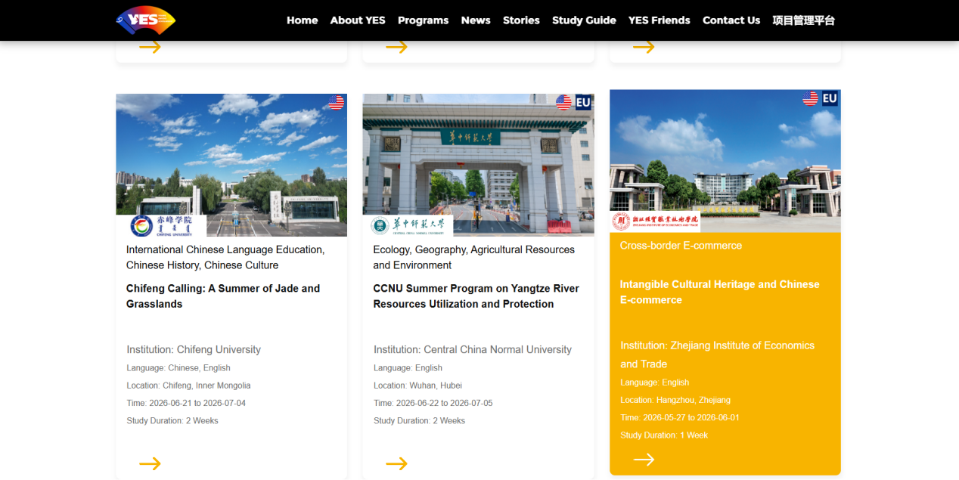The image size is (959, 480).
Task: Click the EU badge on CCNU photo
Action: [583, 102]
